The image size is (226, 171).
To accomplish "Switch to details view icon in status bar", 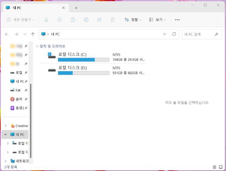I will pos(214,167).
